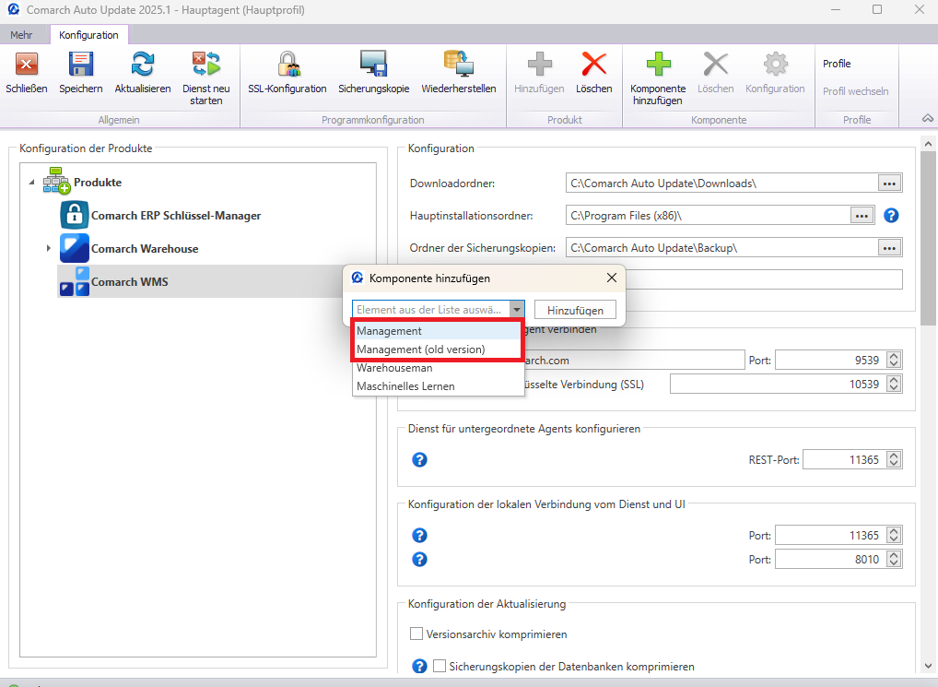Save configuration with the Speichern icon
The height and width of the screenshot is (687, 938).
[81, 64]
